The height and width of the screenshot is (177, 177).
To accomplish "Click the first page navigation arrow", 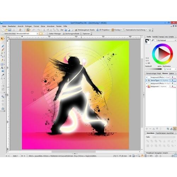I will point(6,156).
